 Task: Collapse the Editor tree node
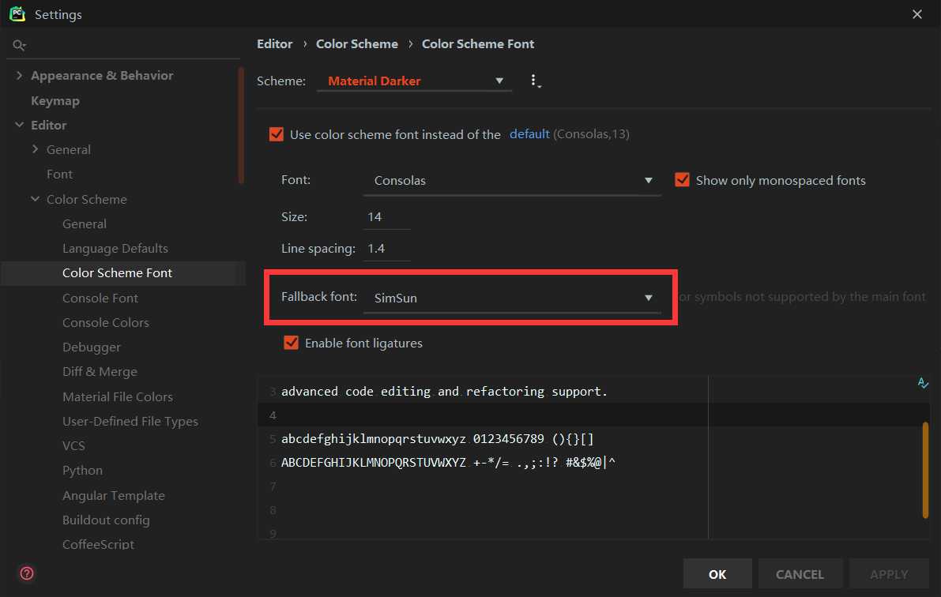(19, 125)
